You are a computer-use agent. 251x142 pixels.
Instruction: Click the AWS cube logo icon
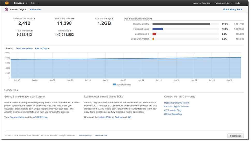[x=7, y=3]
